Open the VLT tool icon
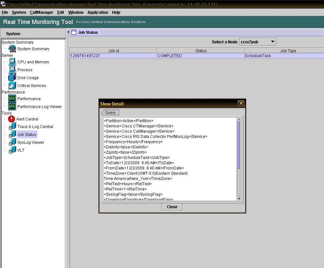 point(12,150)
